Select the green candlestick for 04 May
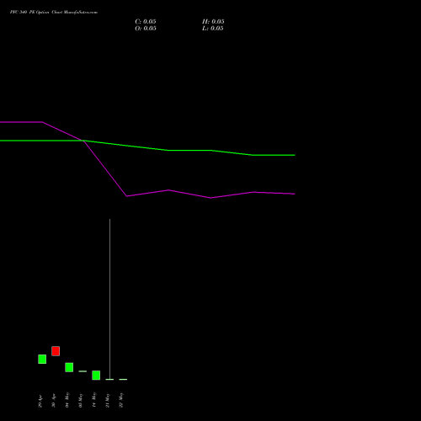The image size is (421, 421). (69, 367)
